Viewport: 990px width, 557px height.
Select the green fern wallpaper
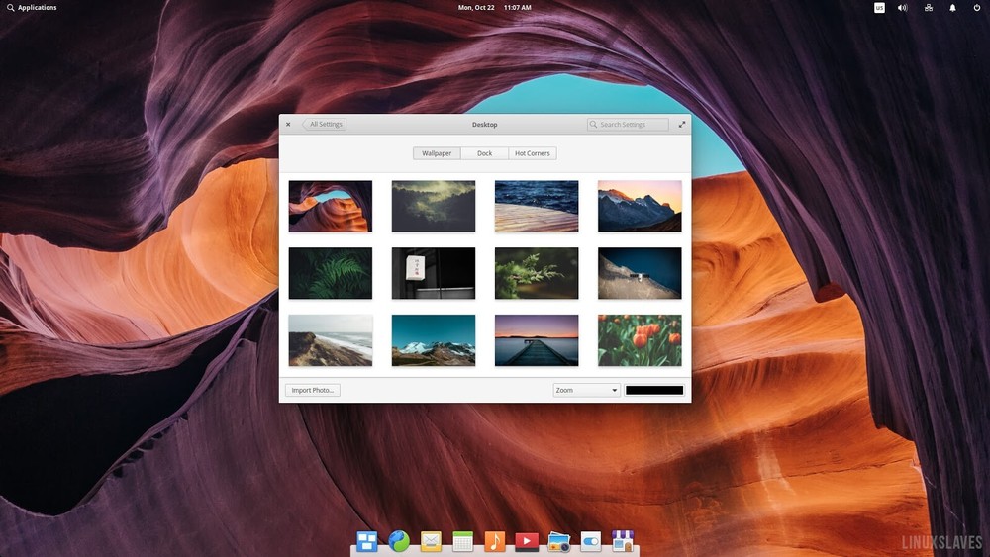[x=331, y=273]
